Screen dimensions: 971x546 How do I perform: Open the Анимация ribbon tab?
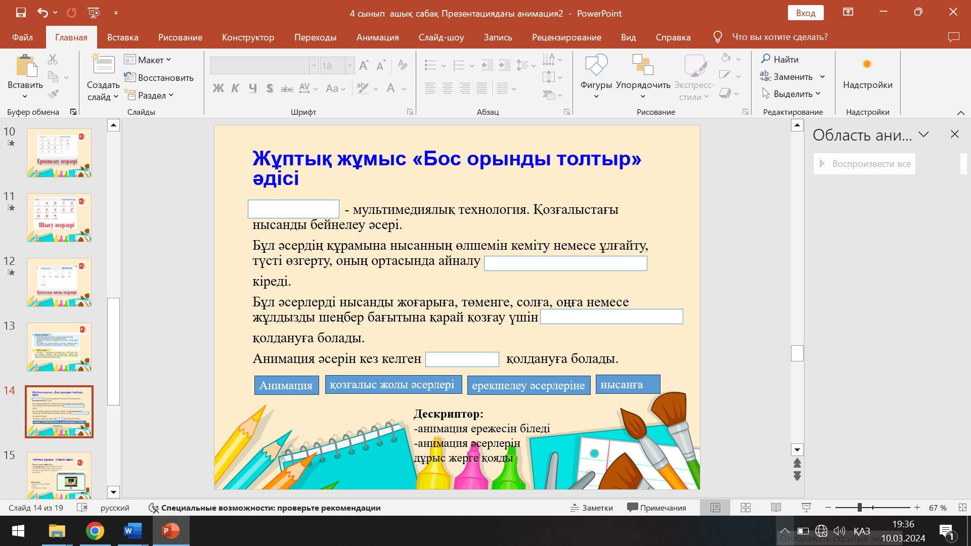pyautogui.click(x=377, y=37)
